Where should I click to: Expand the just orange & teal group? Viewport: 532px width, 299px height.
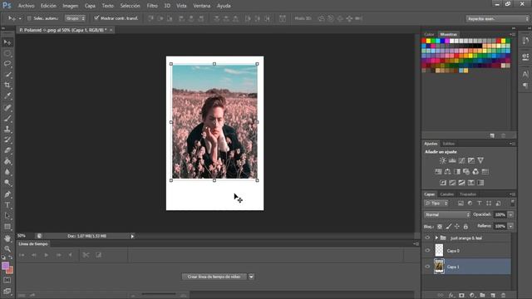[x=436, y=238]
